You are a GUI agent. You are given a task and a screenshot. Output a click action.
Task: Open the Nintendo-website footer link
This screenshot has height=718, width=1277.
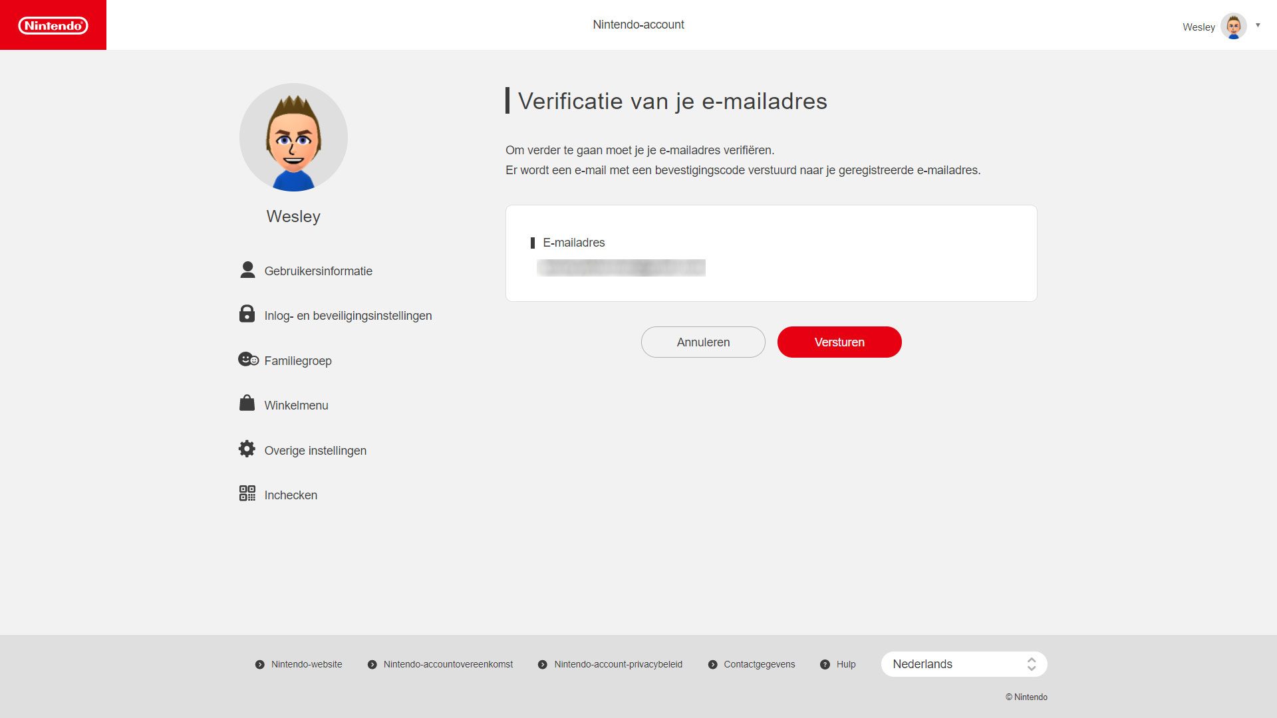click(x=307, y=664)
